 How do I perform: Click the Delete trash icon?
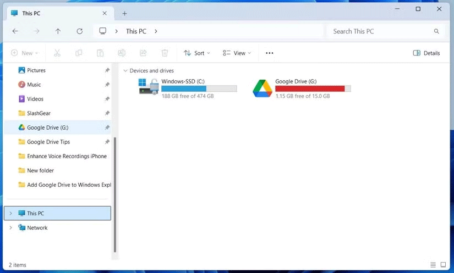165,53
